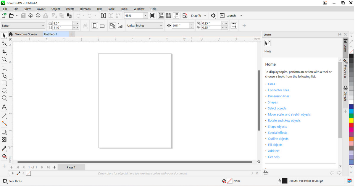Select the Ellipse tool
This screenshot has width=355, height=186.
4,91
